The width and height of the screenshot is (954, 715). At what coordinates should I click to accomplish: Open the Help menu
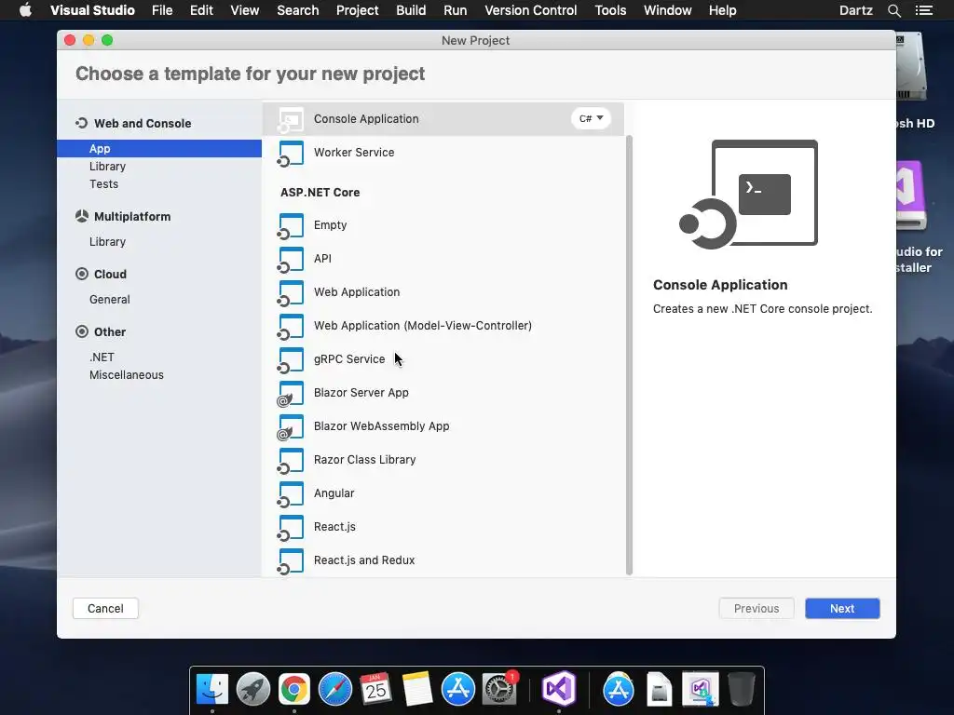point(722,10)
